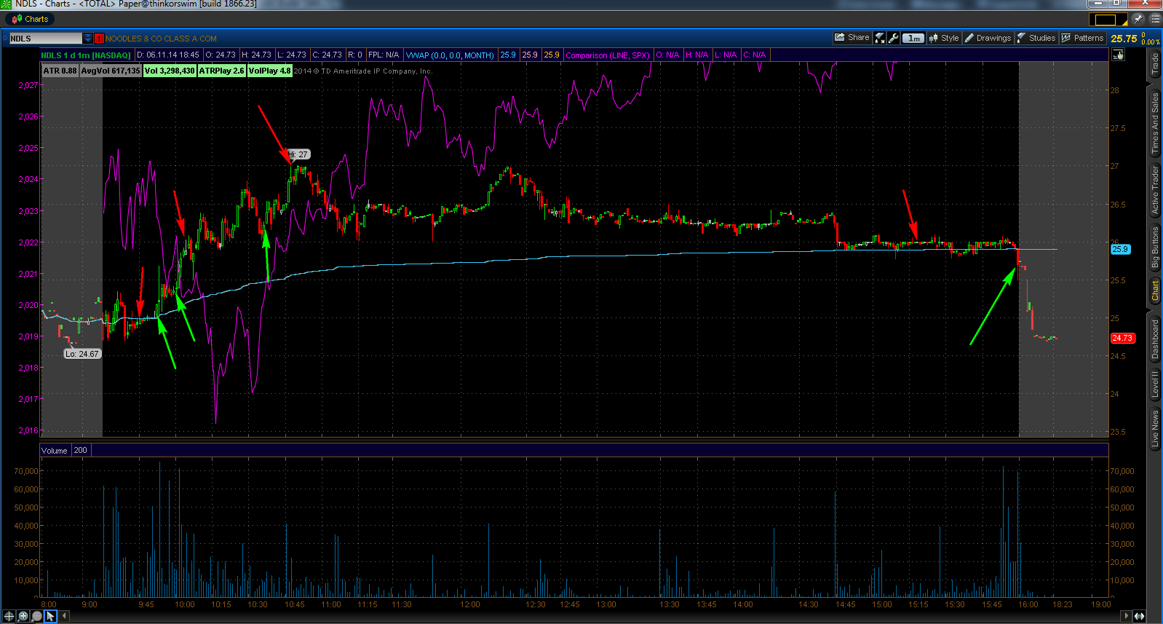Open the Live News sidebar tab

1155,427
